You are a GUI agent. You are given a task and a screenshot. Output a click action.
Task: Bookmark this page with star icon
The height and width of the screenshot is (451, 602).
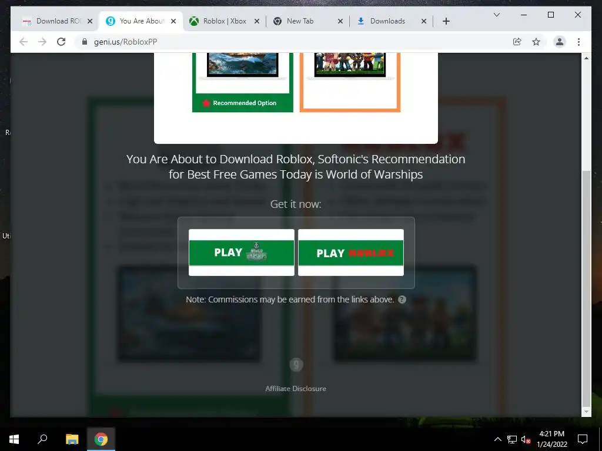pos(536,42)
